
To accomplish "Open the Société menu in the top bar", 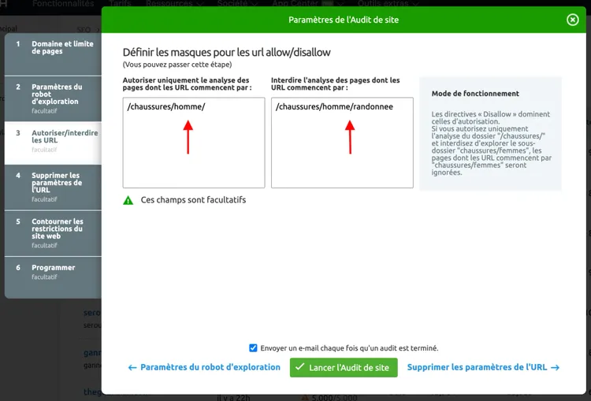I will coord(237,4).
